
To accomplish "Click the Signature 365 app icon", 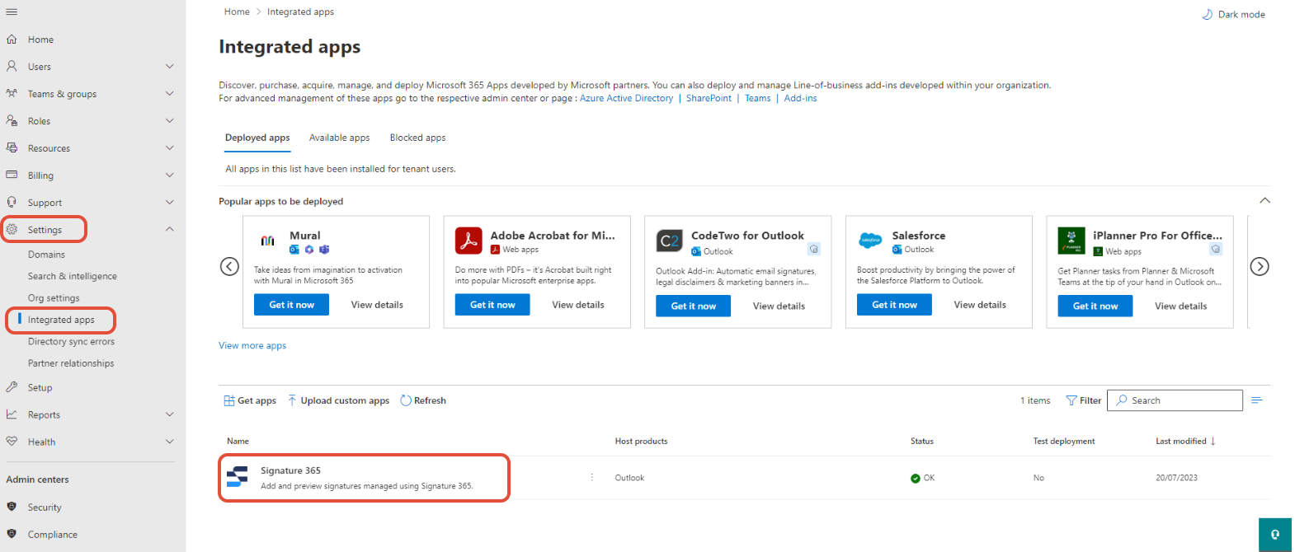I will (237, 477).
